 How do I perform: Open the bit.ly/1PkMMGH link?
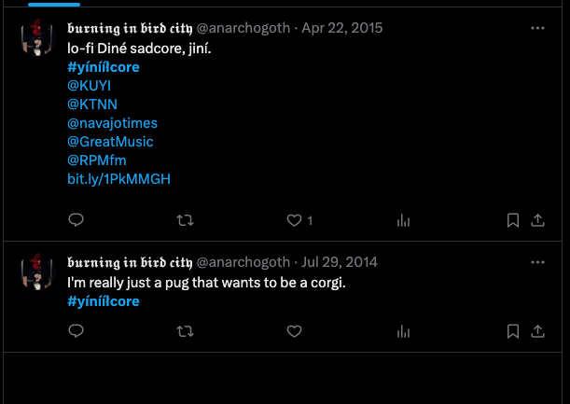(105, 178)
